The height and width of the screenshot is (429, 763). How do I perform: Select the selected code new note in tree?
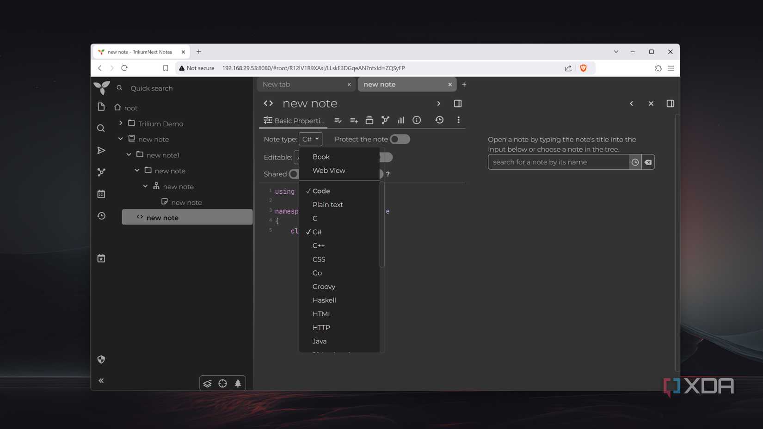(x=187, y=217)
